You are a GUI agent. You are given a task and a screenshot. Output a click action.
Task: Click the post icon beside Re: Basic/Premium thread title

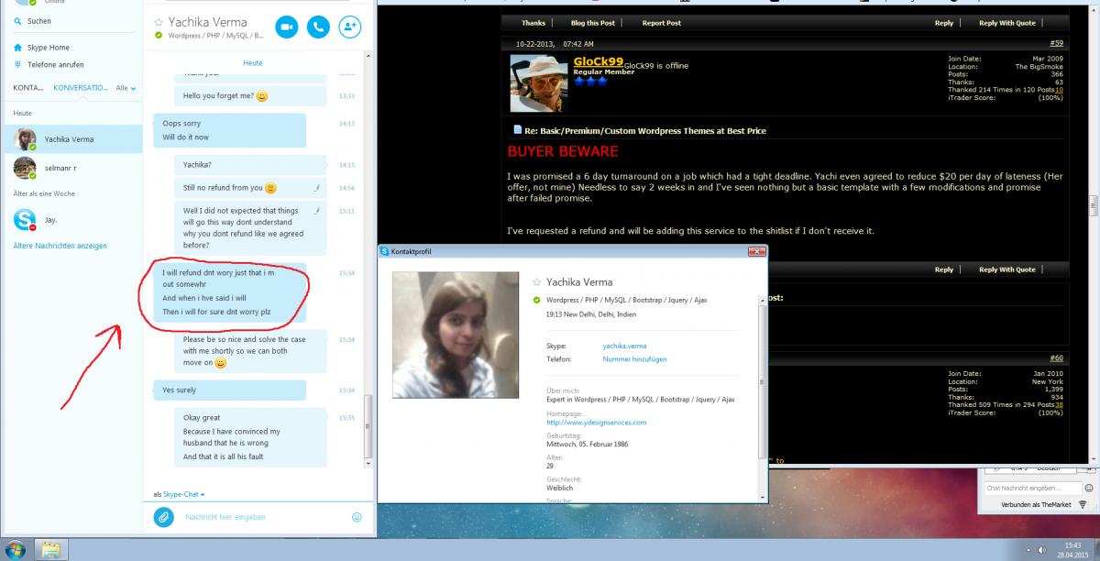[x=517, y=130]
